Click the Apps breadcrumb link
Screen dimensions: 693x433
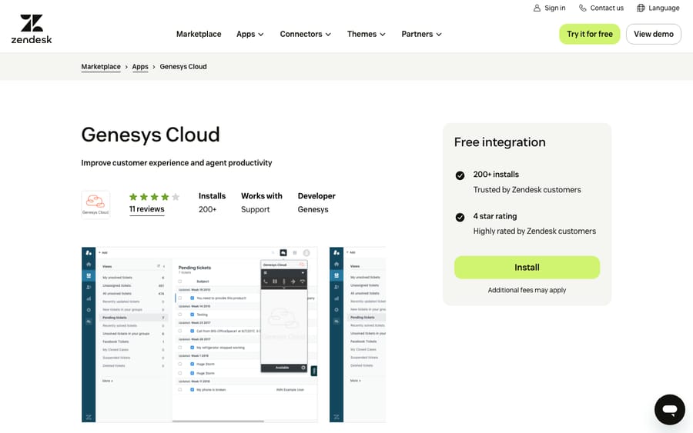point(140,67)
